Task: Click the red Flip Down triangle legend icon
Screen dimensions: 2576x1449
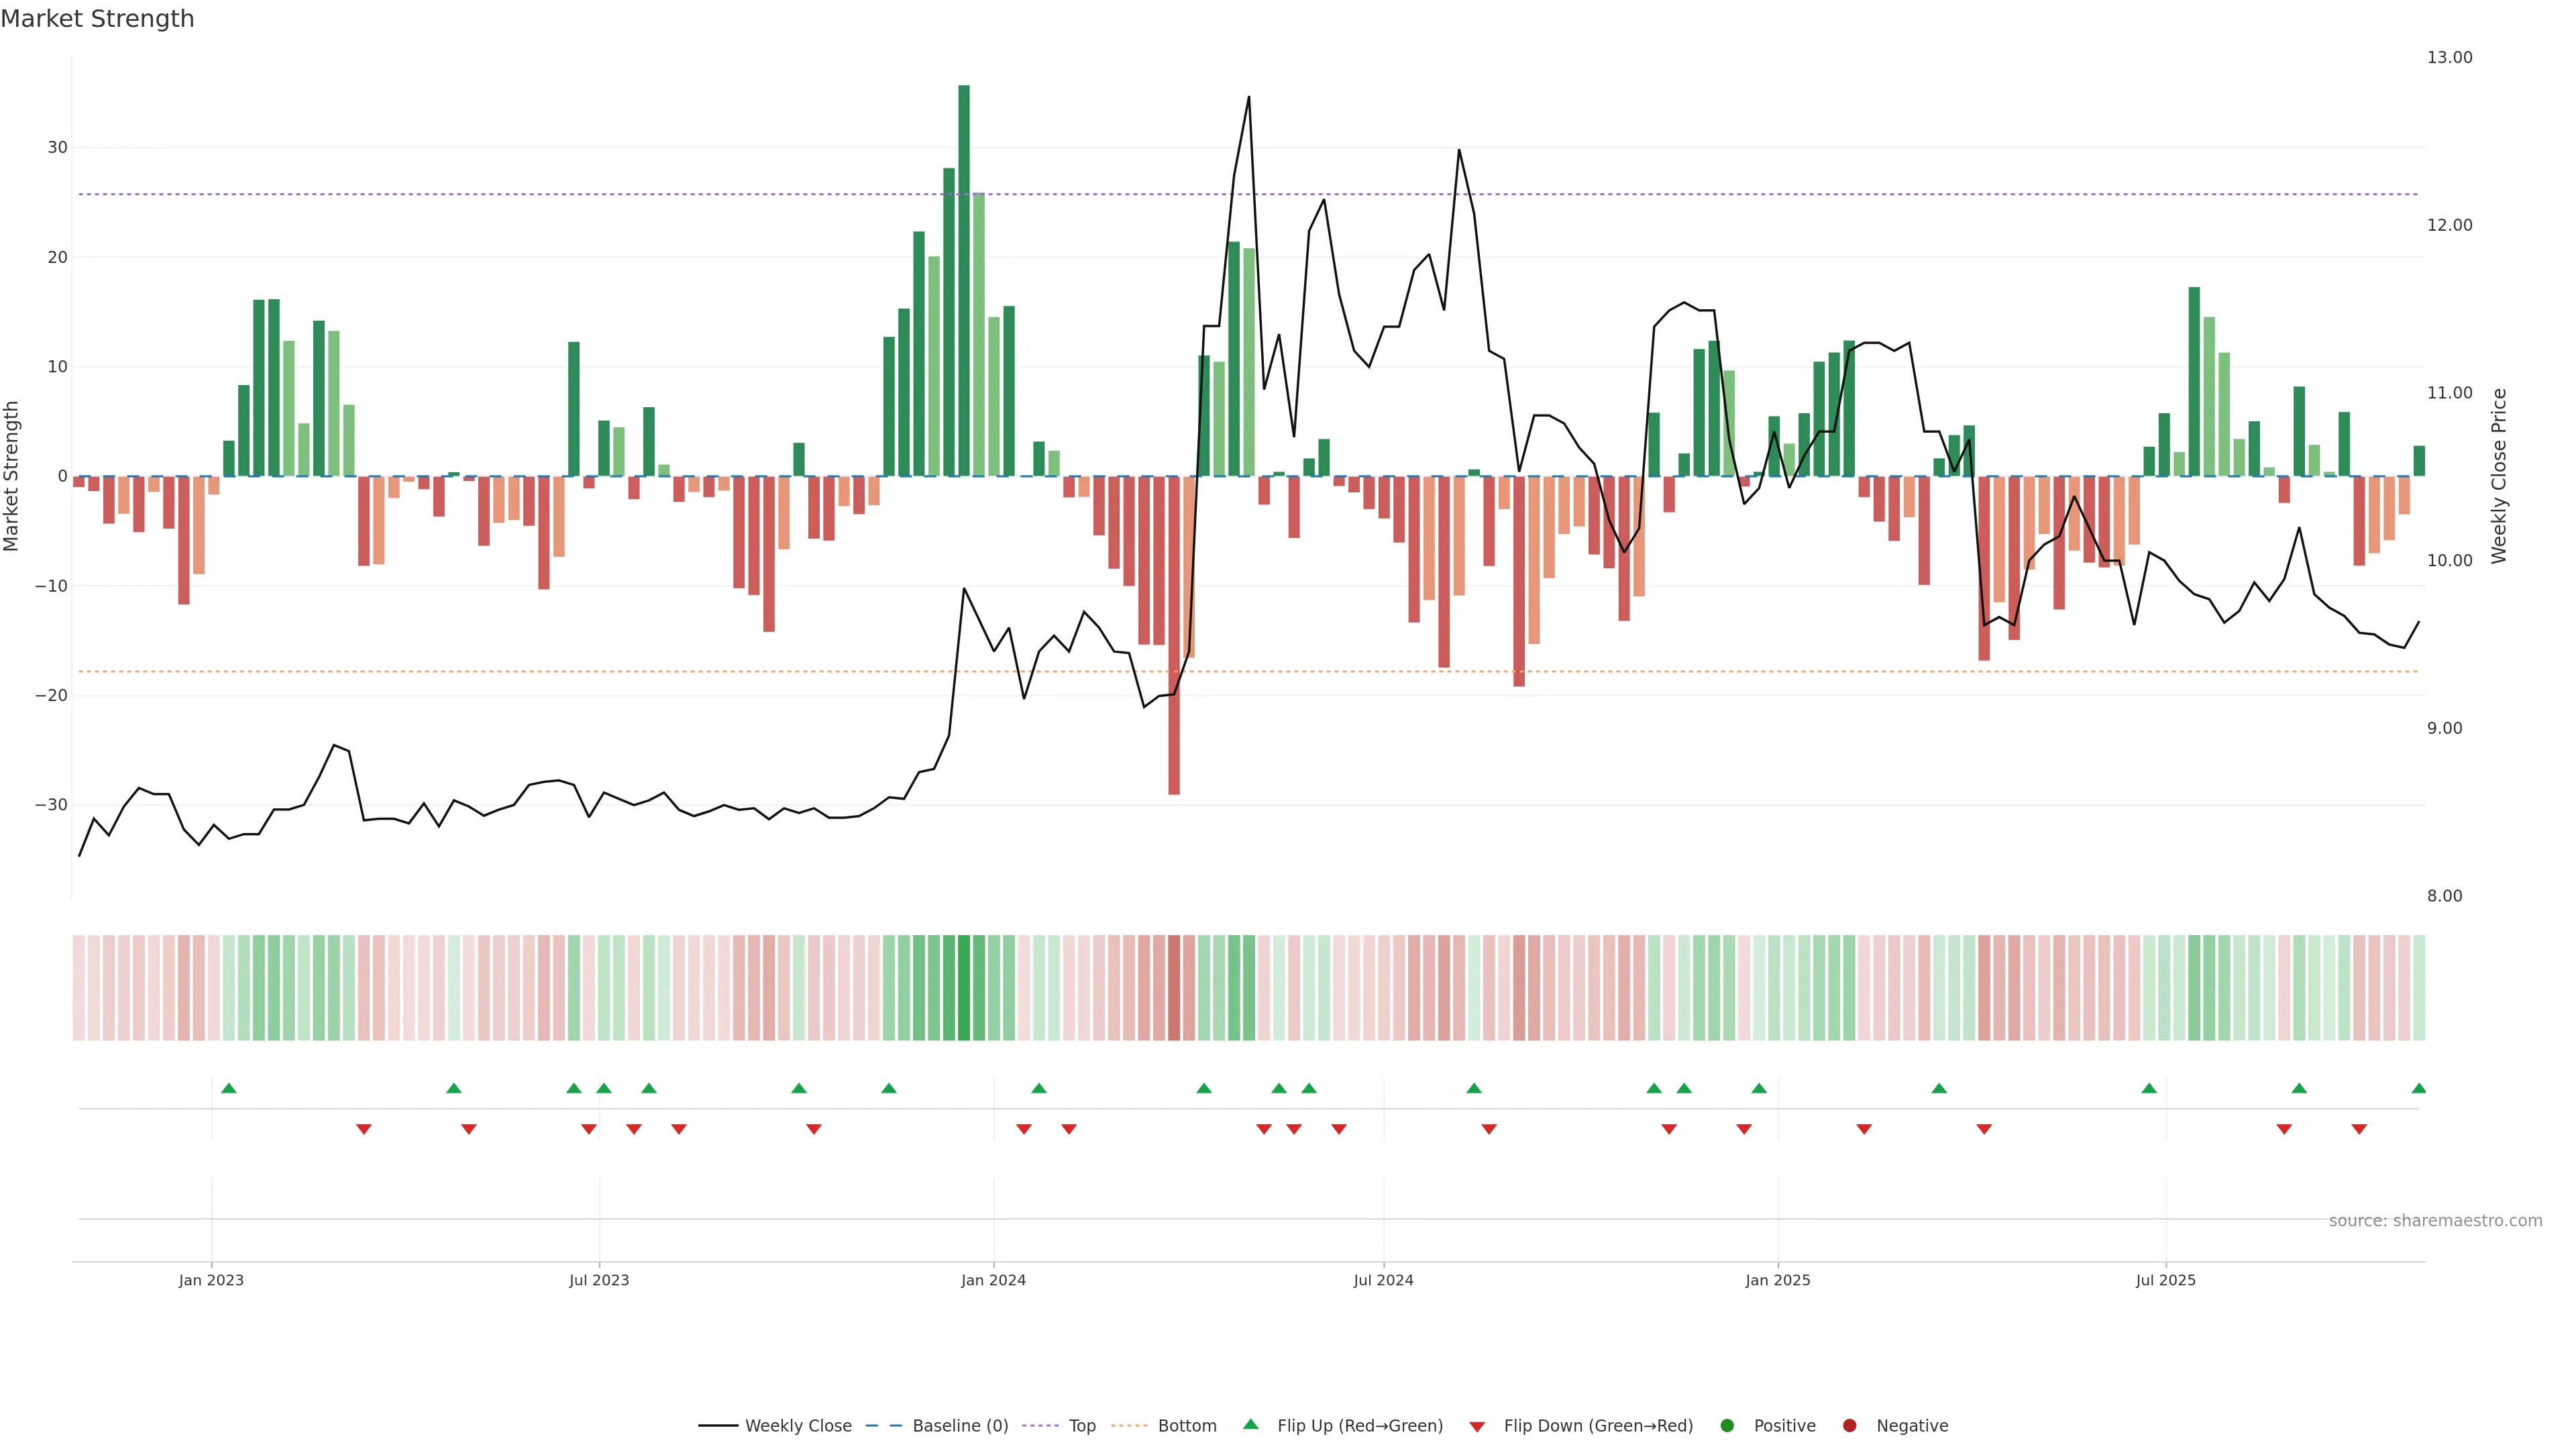Action: pos(1477,1427)
